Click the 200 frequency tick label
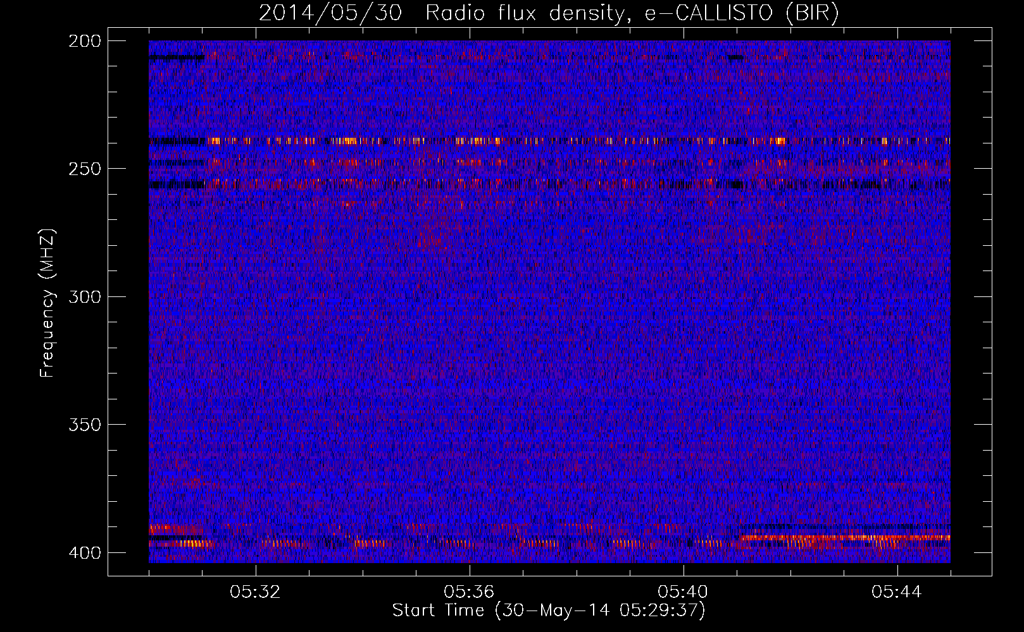Screen dimensions: 1024x632 click(85, 41)
